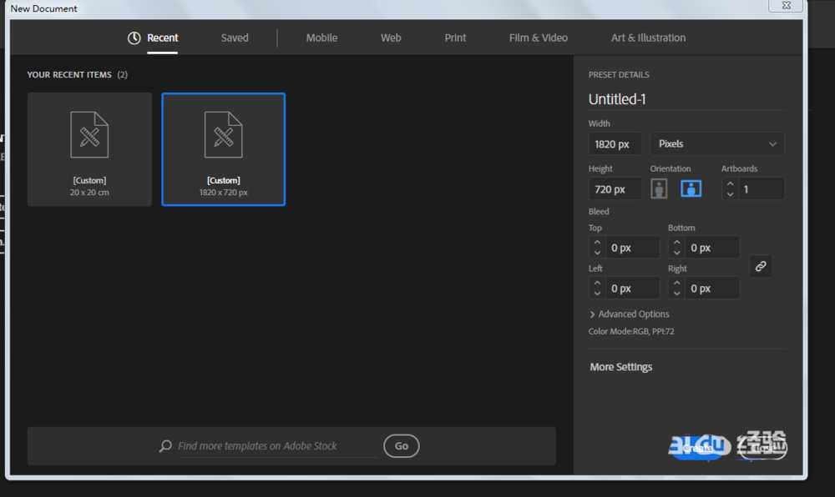Screen dimensions: 835x497
Task: Select the 20 x 20 cm custom preset
Action: 89,149
